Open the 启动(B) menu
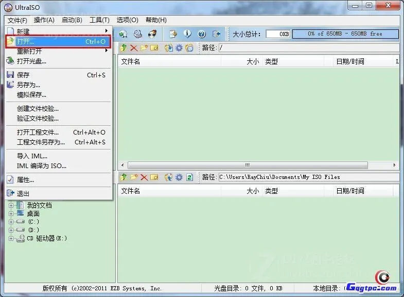 72,20
